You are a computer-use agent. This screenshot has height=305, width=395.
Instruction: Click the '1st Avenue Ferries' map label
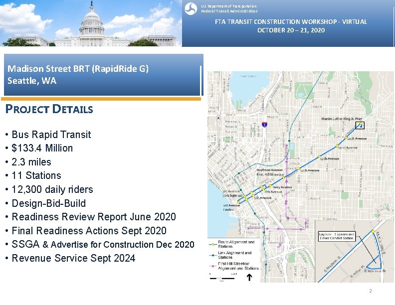[x=231, y=207]
